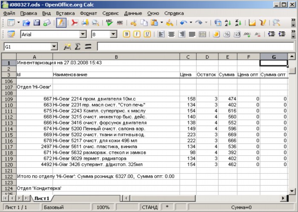Expand Font Name dropdown for Arial
Screen dimensions: 298x212
(83, 34)
